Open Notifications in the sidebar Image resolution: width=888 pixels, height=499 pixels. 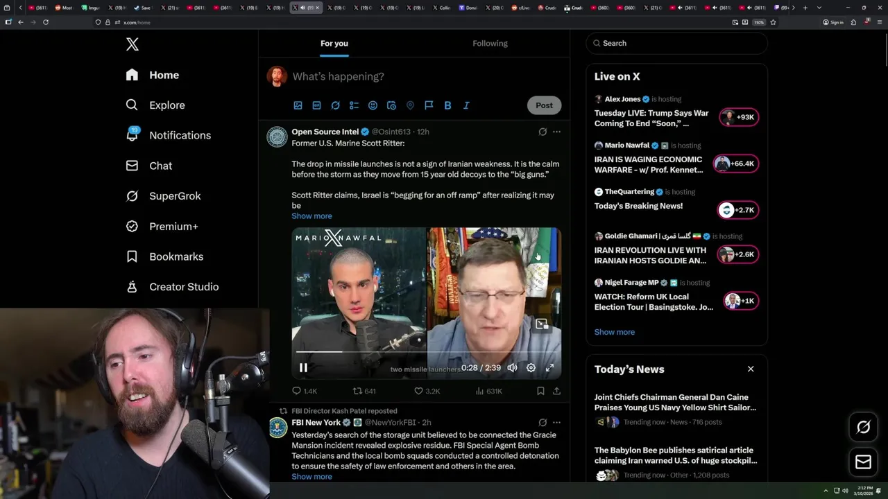pyautogui.click(x=168, y=135)
